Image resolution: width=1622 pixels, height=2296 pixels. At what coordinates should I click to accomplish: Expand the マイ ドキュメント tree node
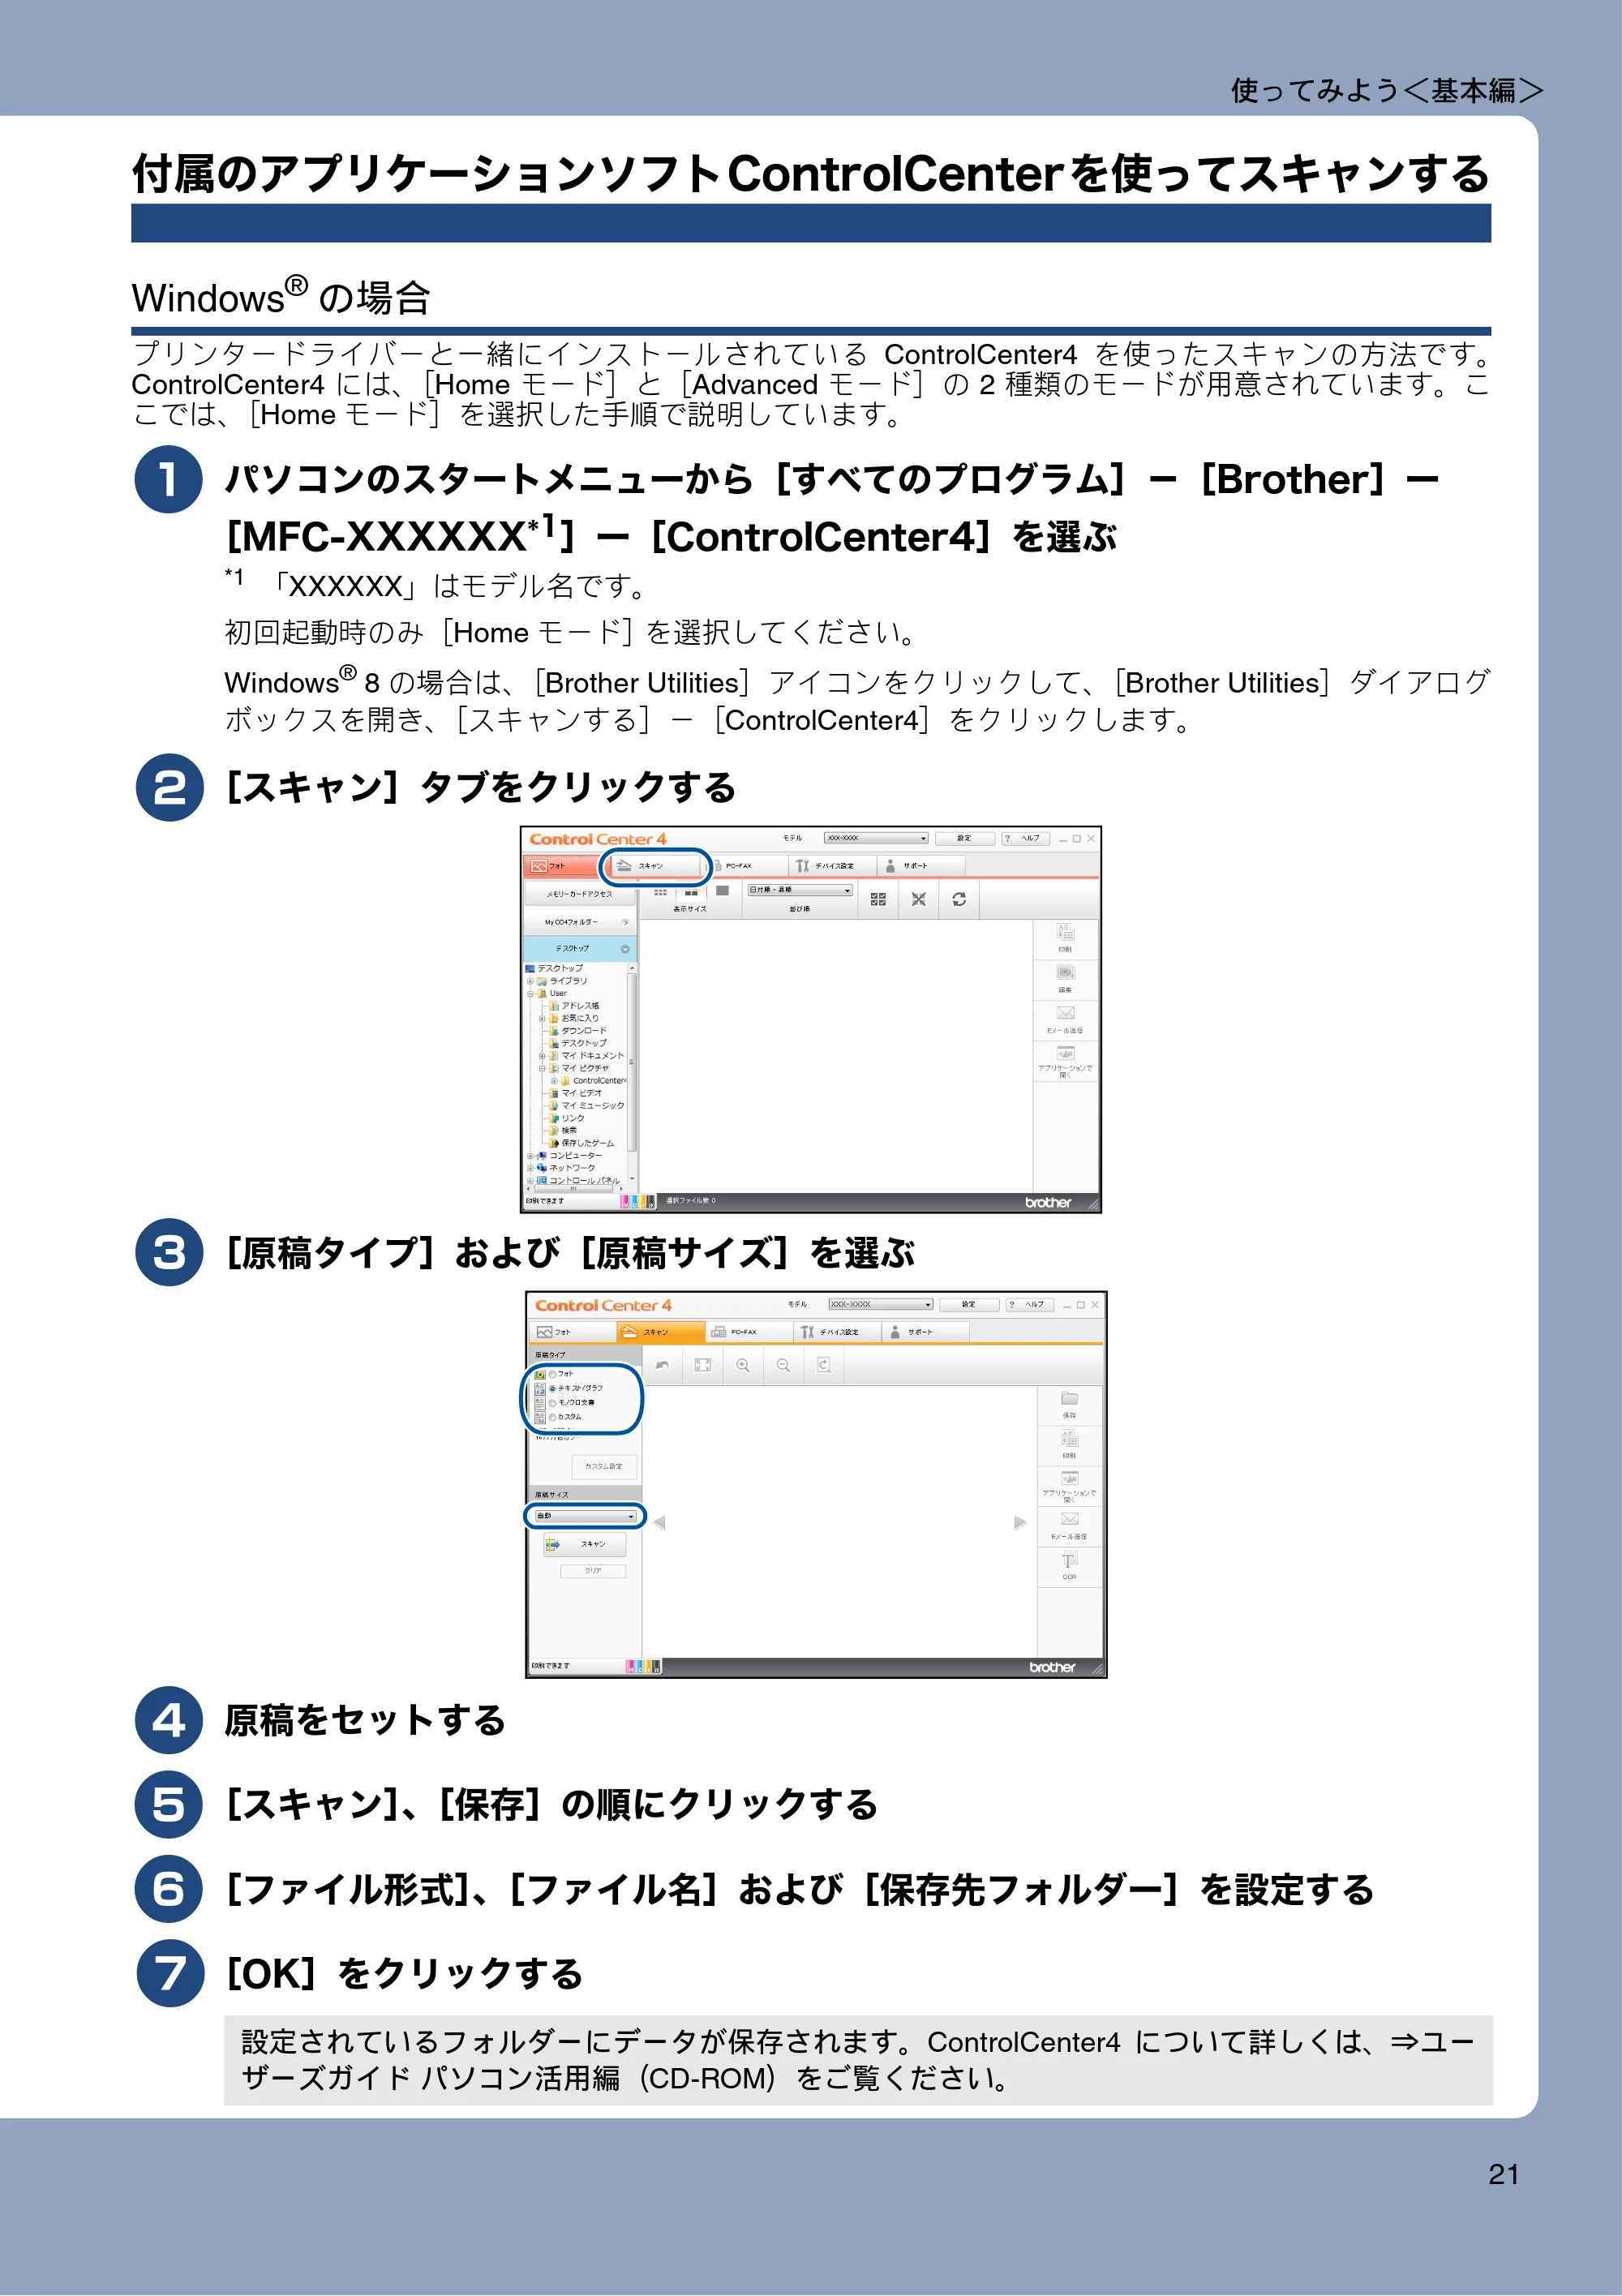click(x=542, y=1055)
